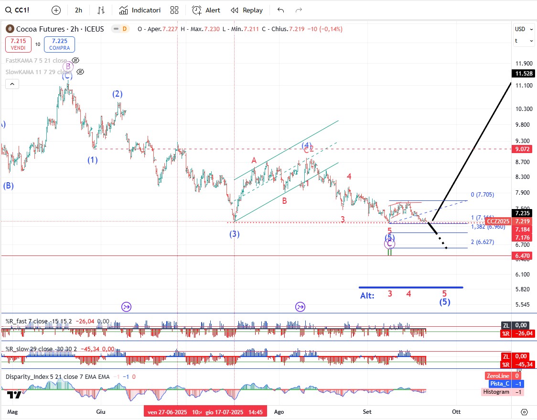The image size is (537, 420).
Task: Collapse the indicator legend arrow
Action: pos(12,84)
